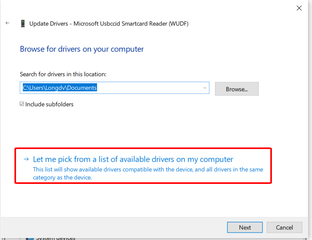Click the smartcard reader device icon in the title

coord(23,24)
